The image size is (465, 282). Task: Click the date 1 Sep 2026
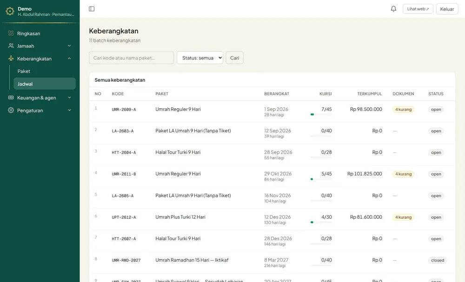(276, 109)
